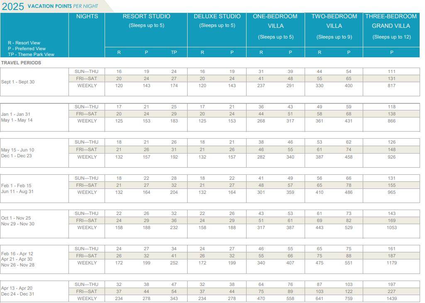Select the Jun 11 - Aug 31 date range
This screenshot has width=425, height=303.
17,192
